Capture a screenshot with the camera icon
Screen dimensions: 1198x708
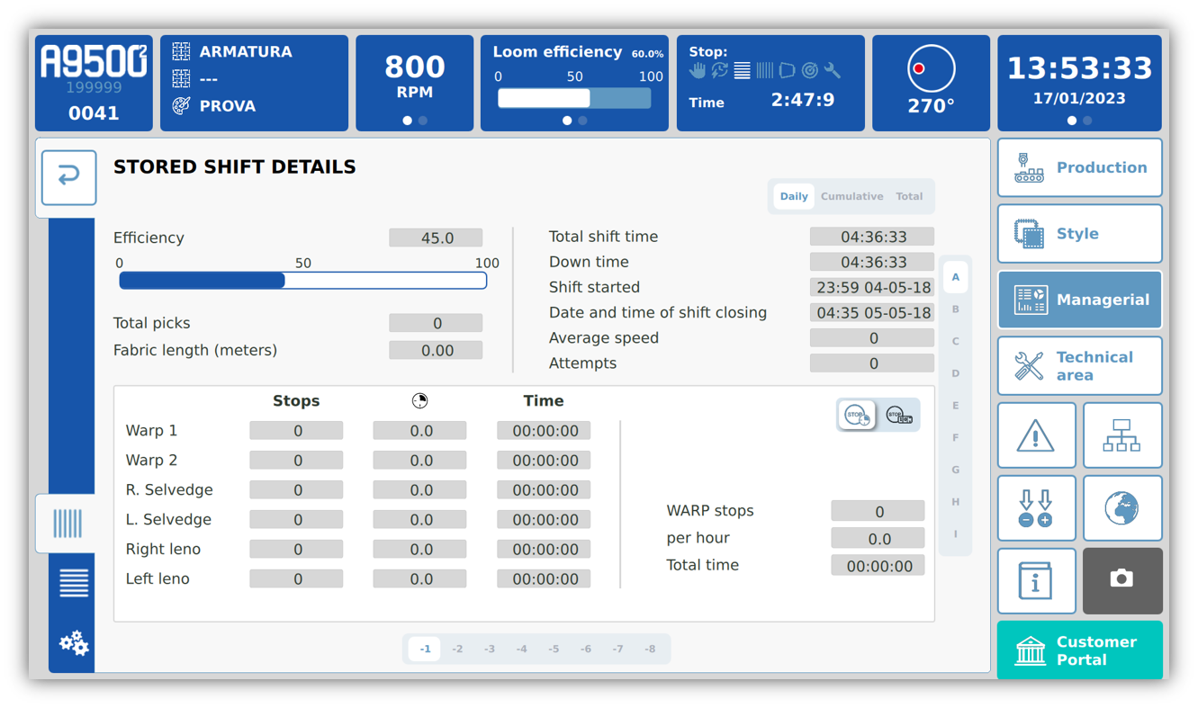click(x=1121, y=580)
